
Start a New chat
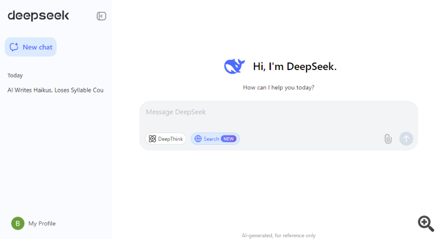coord(31,47)
